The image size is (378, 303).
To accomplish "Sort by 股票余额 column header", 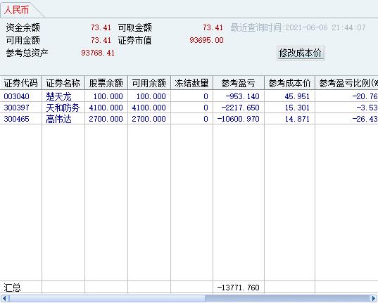I will point(106,83).
